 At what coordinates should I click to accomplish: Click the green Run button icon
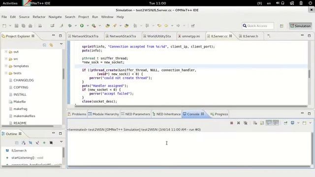click(82, 26)
